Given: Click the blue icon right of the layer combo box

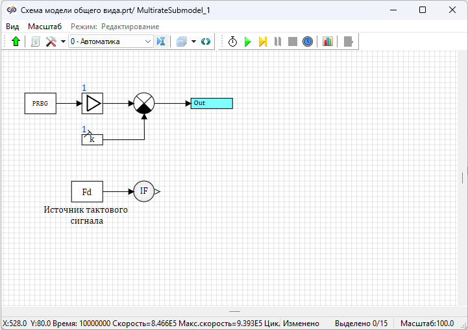Looking at the screenshot, I should tap(162, 41).
